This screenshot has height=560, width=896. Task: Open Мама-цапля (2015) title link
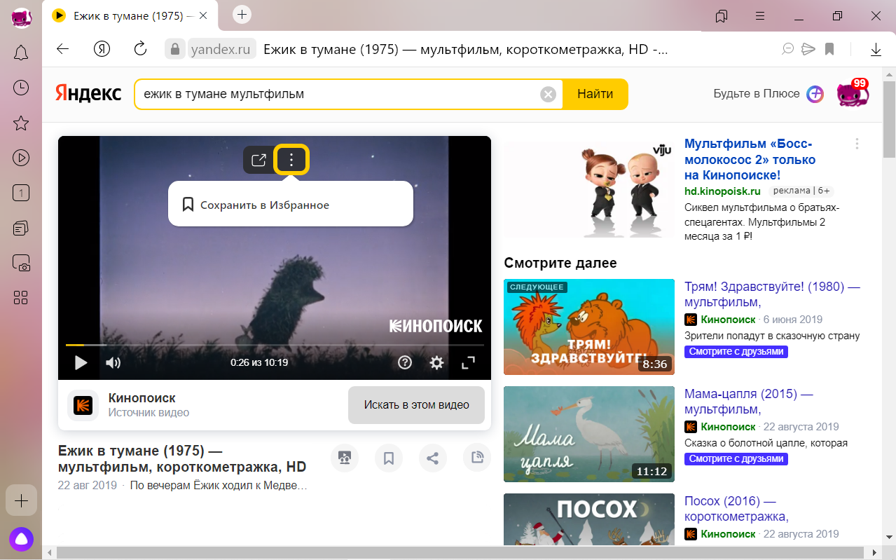[749, 402]
